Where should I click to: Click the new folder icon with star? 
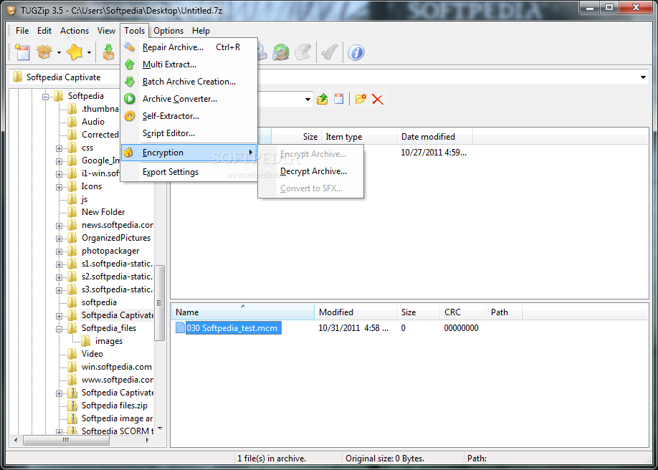point(361,99)
